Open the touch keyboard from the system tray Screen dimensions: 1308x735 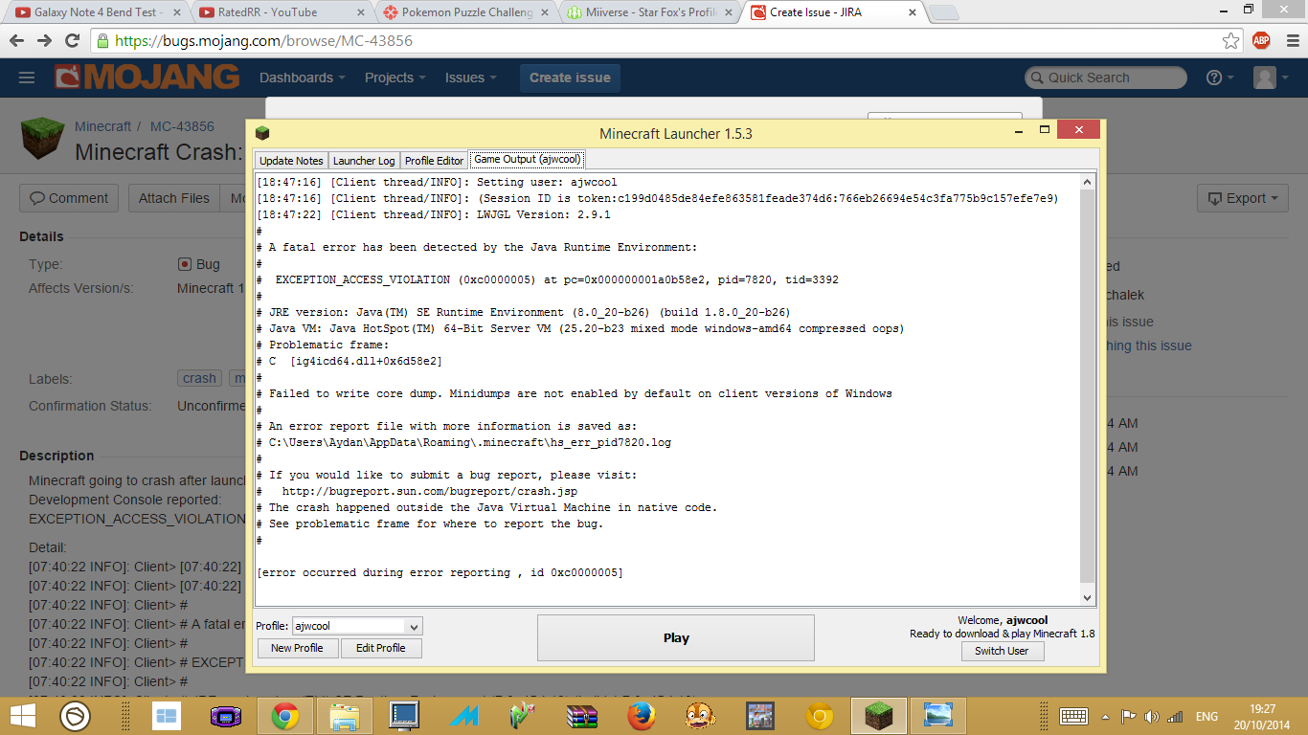coord(1072,716)
